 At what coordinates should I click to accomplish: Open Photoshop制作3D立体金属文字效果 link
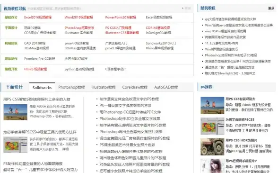pyautogui.click(x=130, y=118)
